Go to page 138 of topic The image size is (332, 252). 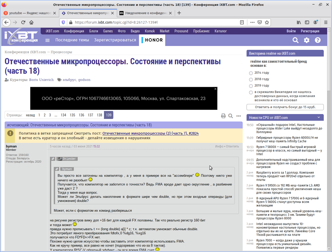(99, 115)
